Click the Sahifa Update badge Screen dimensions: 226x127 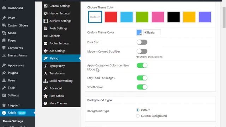(22, 113)
